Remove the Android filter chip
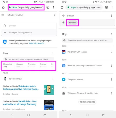116x118 pixels. pos(72,22)
